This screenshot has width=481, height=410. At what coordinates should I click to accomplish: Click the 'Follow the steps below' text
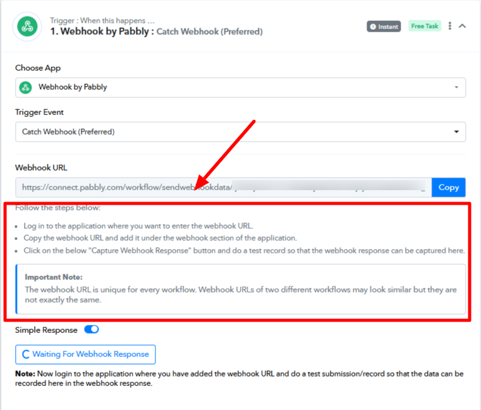(x=58, y=208)
